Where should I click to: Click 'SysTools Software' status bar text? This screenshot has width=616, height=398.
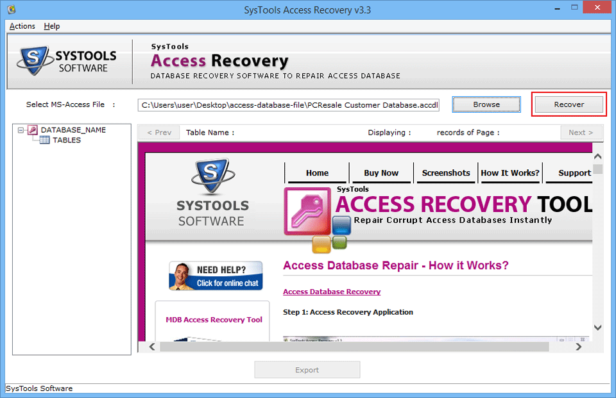39,388
